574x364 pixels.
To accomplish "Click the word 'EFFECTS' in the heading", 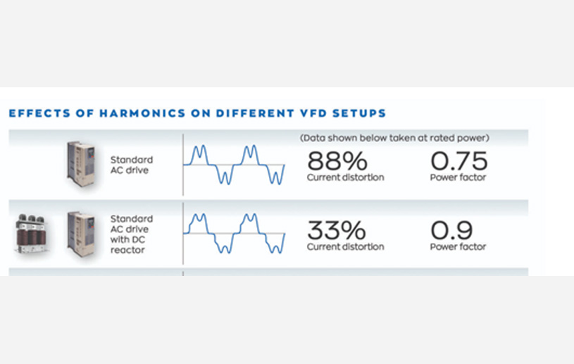I will pyautogui.click(x=35, y=113).
